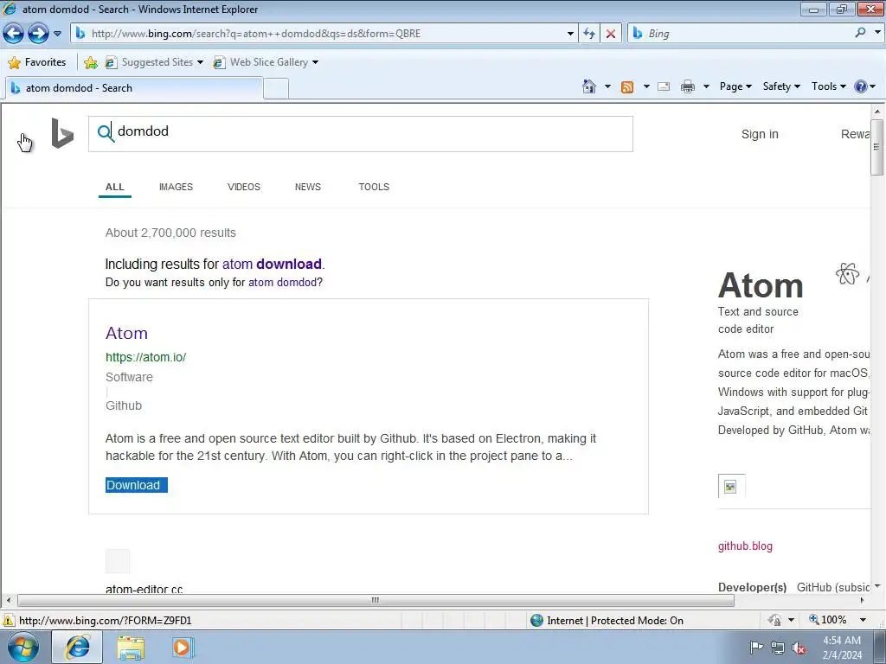
Task: Open the Tools menu
Action: (x=828, y=86)
